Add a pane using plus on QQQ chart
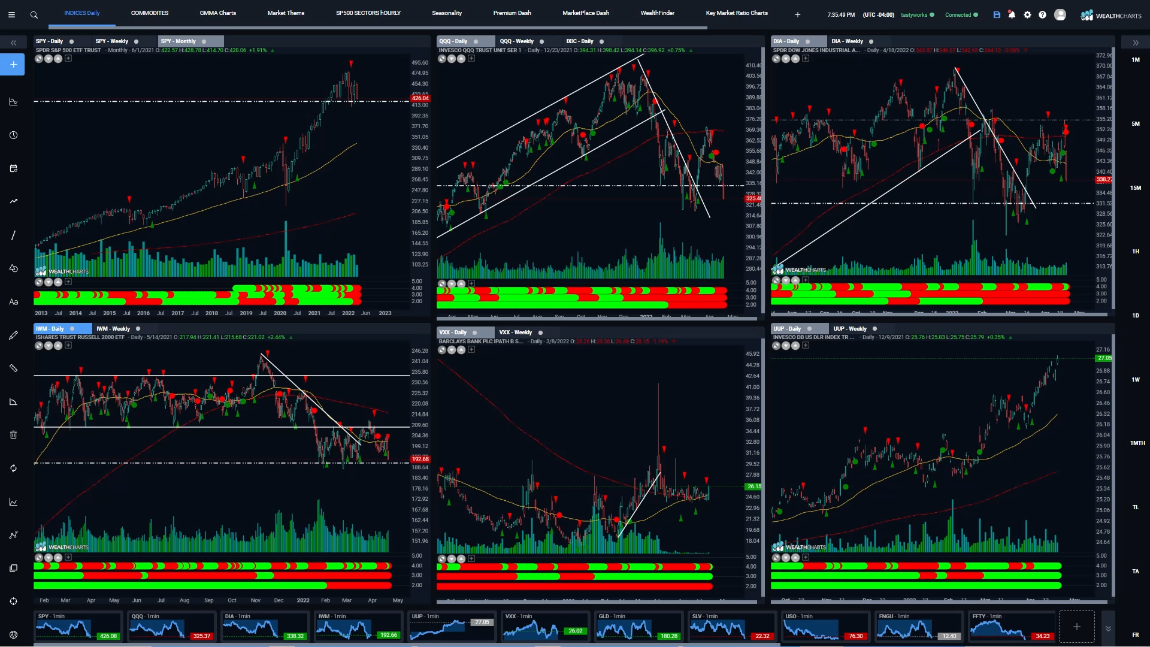1150x647 pixels. 471,59
